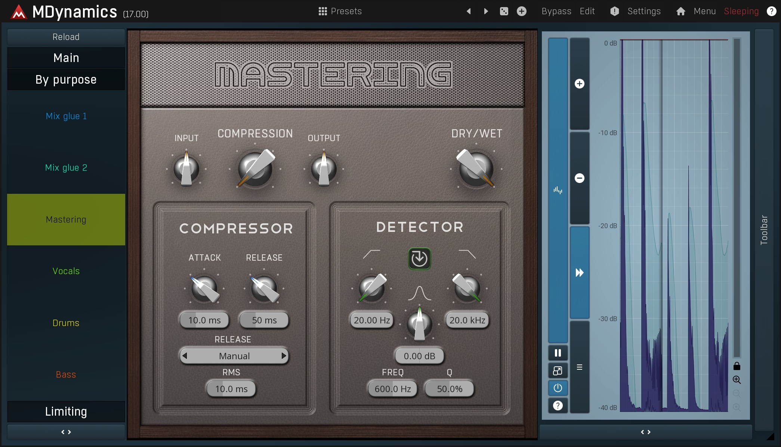This screenshot has width=781, height=447.
Task: Collapse the left preset panel
Action: (66, 432)
